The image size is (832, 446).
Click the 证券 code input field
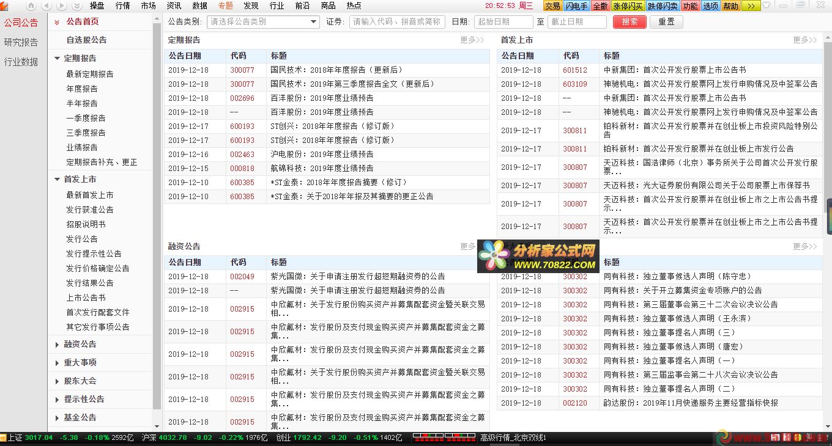tap(397, 21)
